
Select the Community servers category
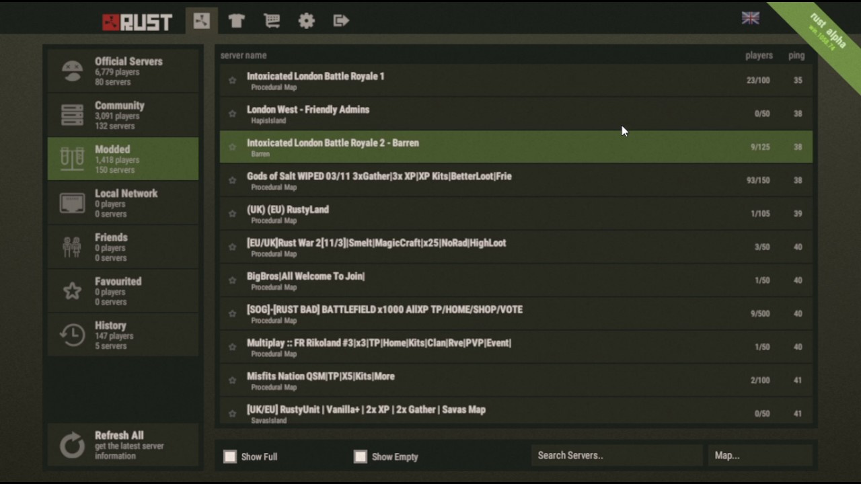tap(123, 115)
